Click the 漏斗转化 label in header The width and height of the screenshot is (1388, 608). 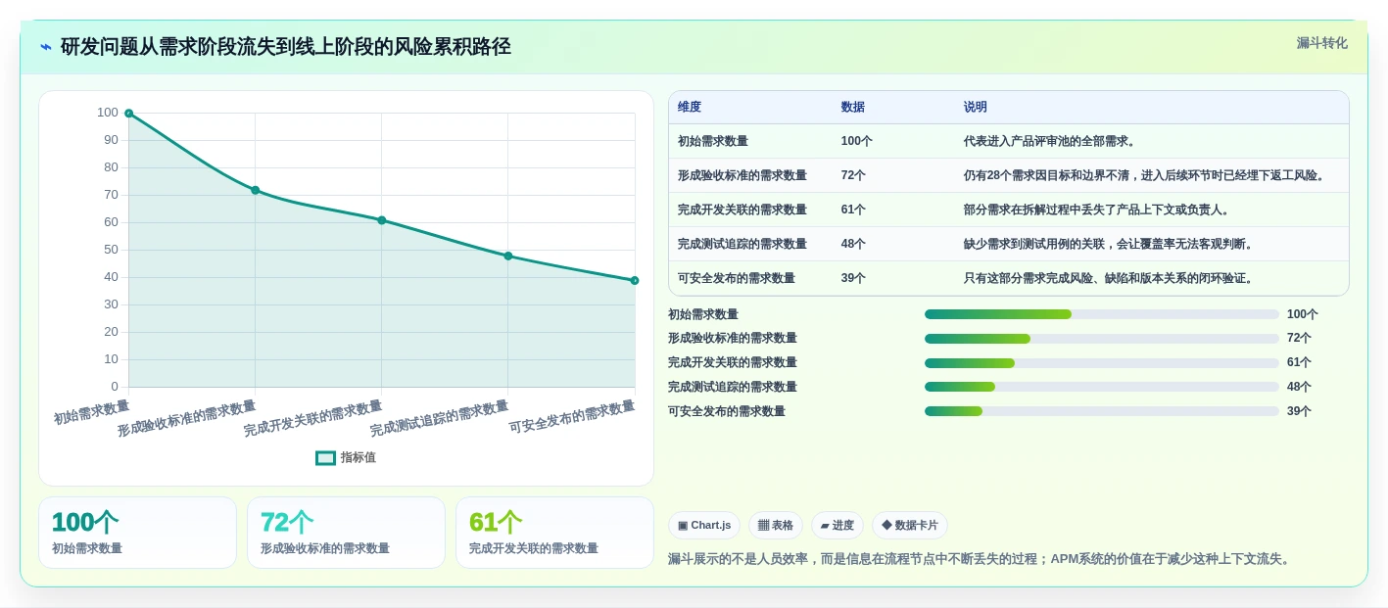pyautogui.click(x=1322, y=43)
